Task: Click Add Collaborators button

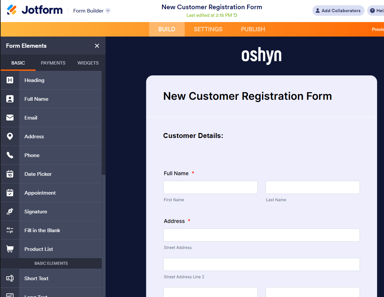Action: 338,11
